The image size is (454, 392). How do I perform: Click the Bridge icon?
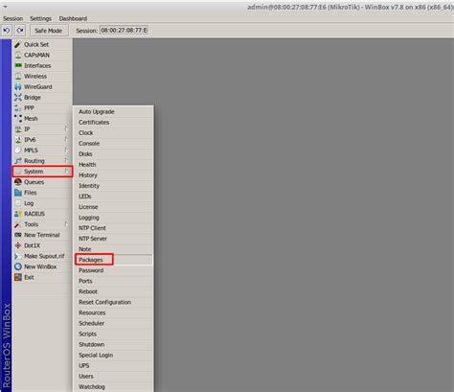[18, 97]
